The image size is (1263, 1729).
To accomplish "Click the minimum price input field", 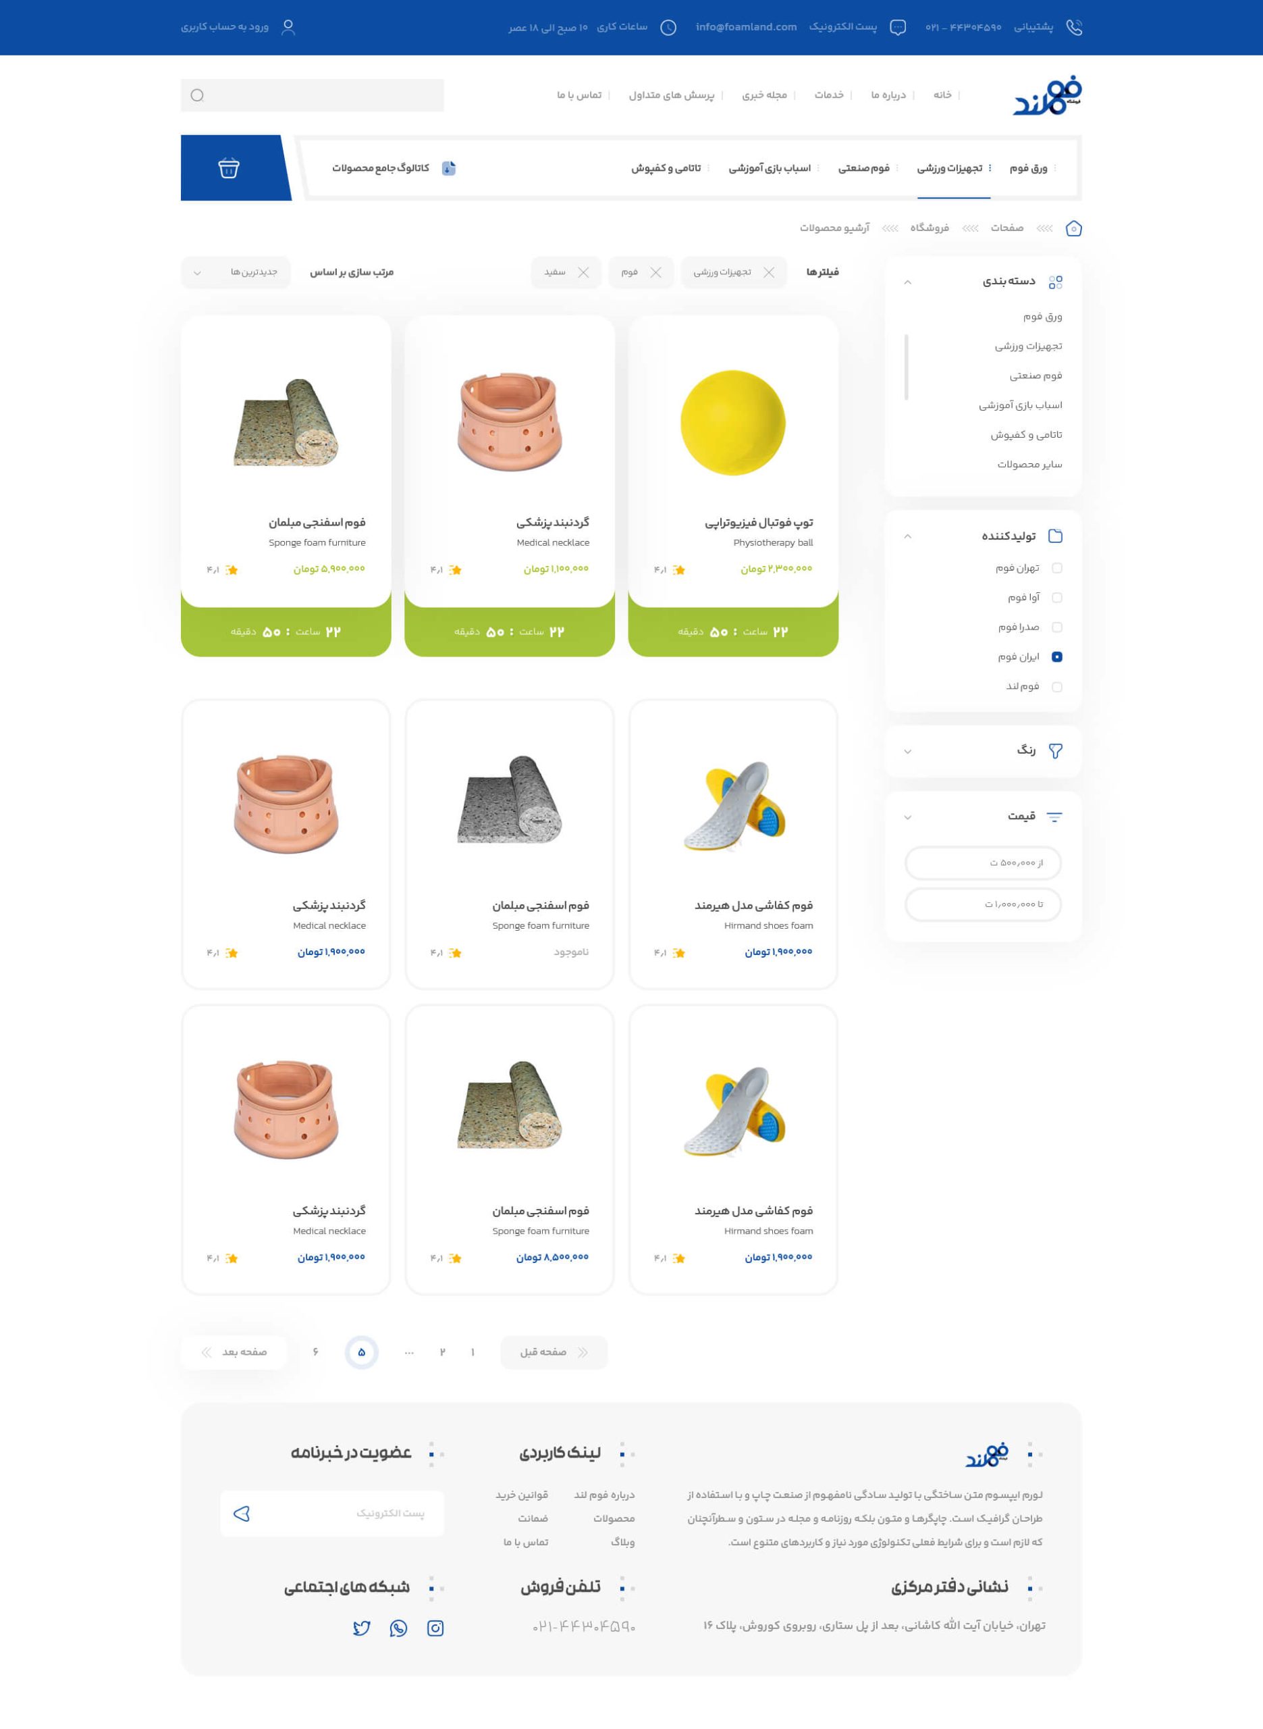I will click(982, 862).
